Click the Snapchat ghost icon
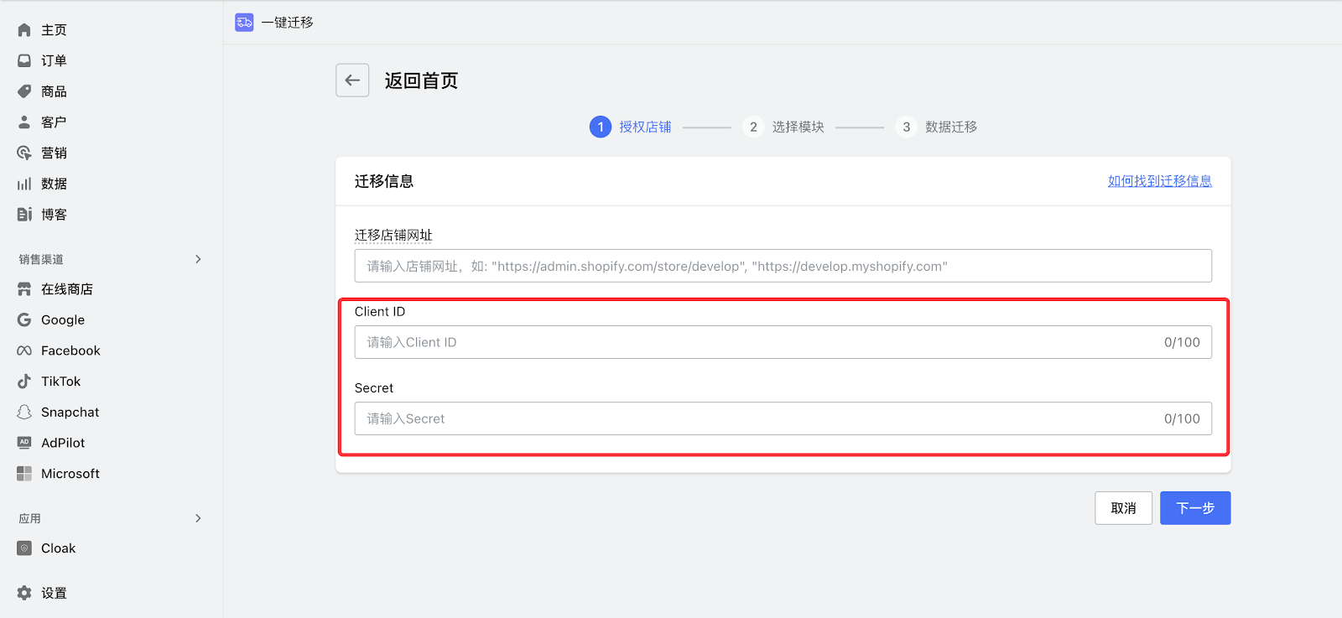The height and width of the screenshot is (618, 1342). coord(24,413)
